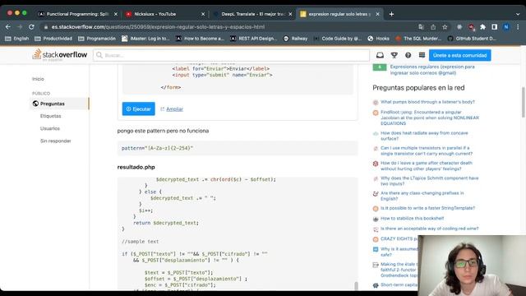This screenshot has width=526, height=296.
Task: Switch to the DeepL Translate tab
Action: pyautogui.click(x=251, y=14)
